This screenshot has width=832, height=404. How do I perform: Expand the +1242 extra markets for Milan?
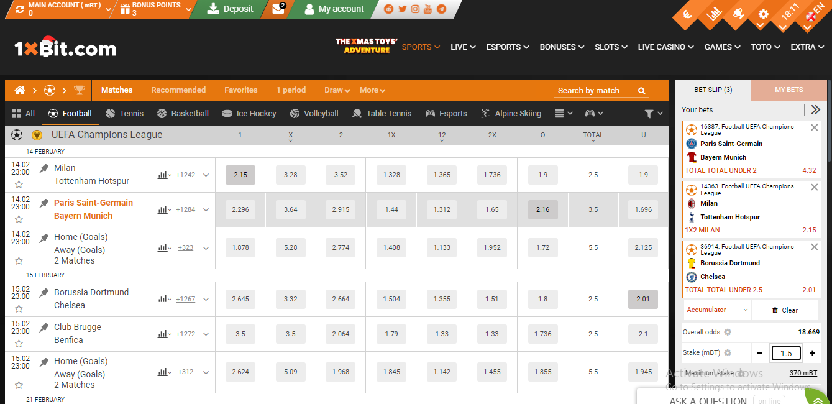(185, 175)
